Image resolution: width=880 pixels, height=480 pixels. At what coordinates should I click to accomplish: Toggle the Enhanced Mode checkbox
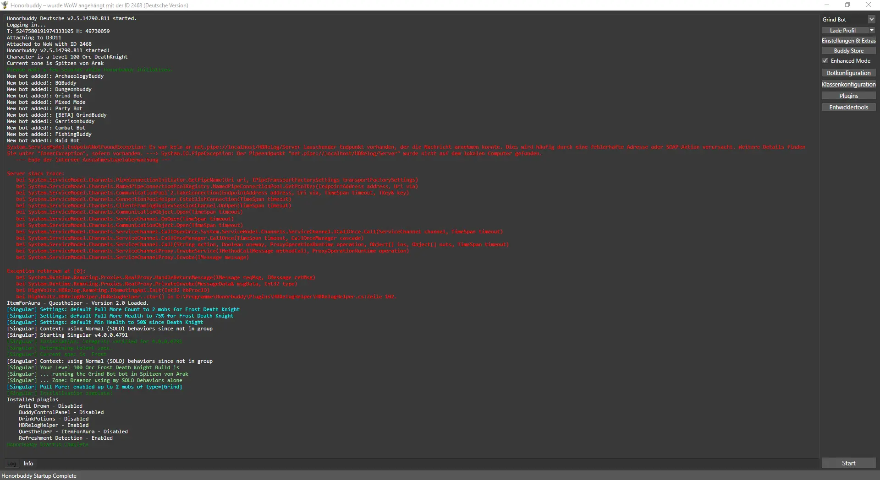[825, 60]
